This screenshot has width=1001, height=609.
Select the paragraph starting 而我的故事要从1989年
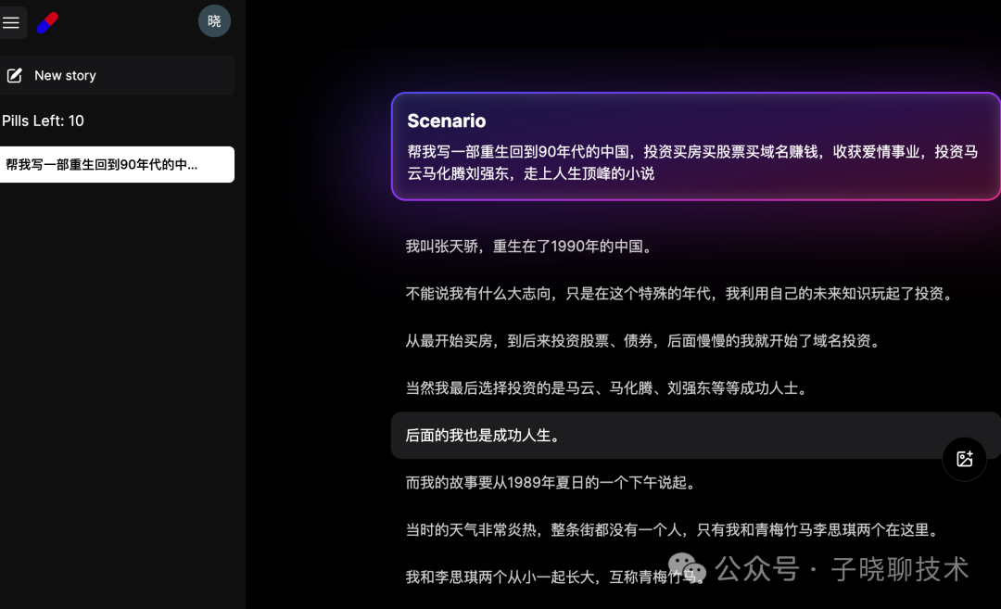click(552, 483)
